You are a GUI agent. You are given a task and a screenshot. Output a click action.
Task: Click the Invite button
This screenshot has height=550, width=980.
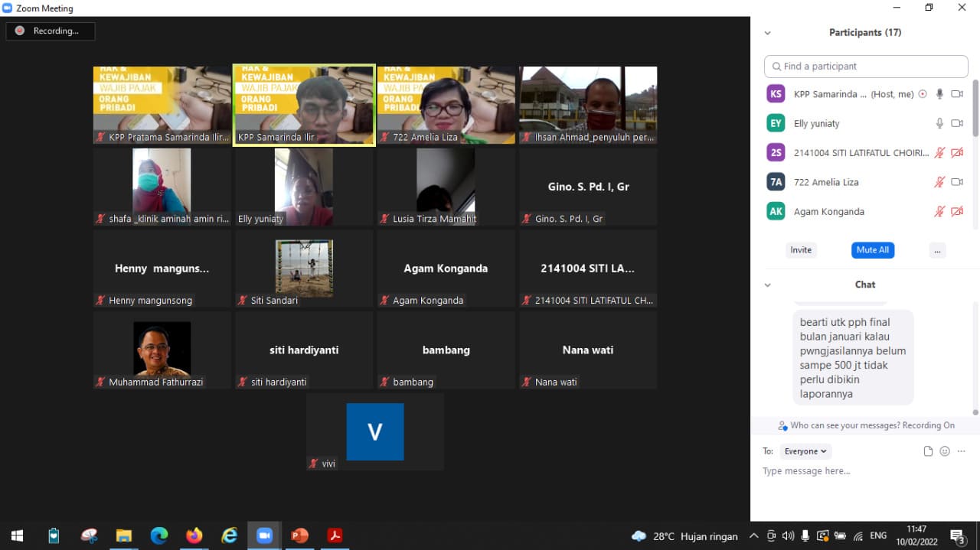point(801,250)
